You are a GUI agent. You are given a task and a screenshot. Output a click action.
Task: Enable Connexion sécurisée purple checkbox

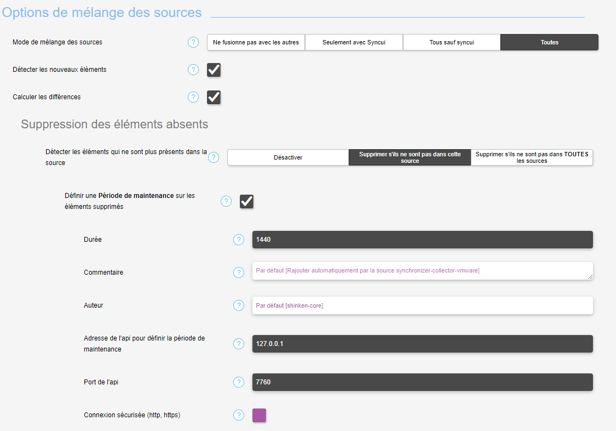tap(259, 415)
